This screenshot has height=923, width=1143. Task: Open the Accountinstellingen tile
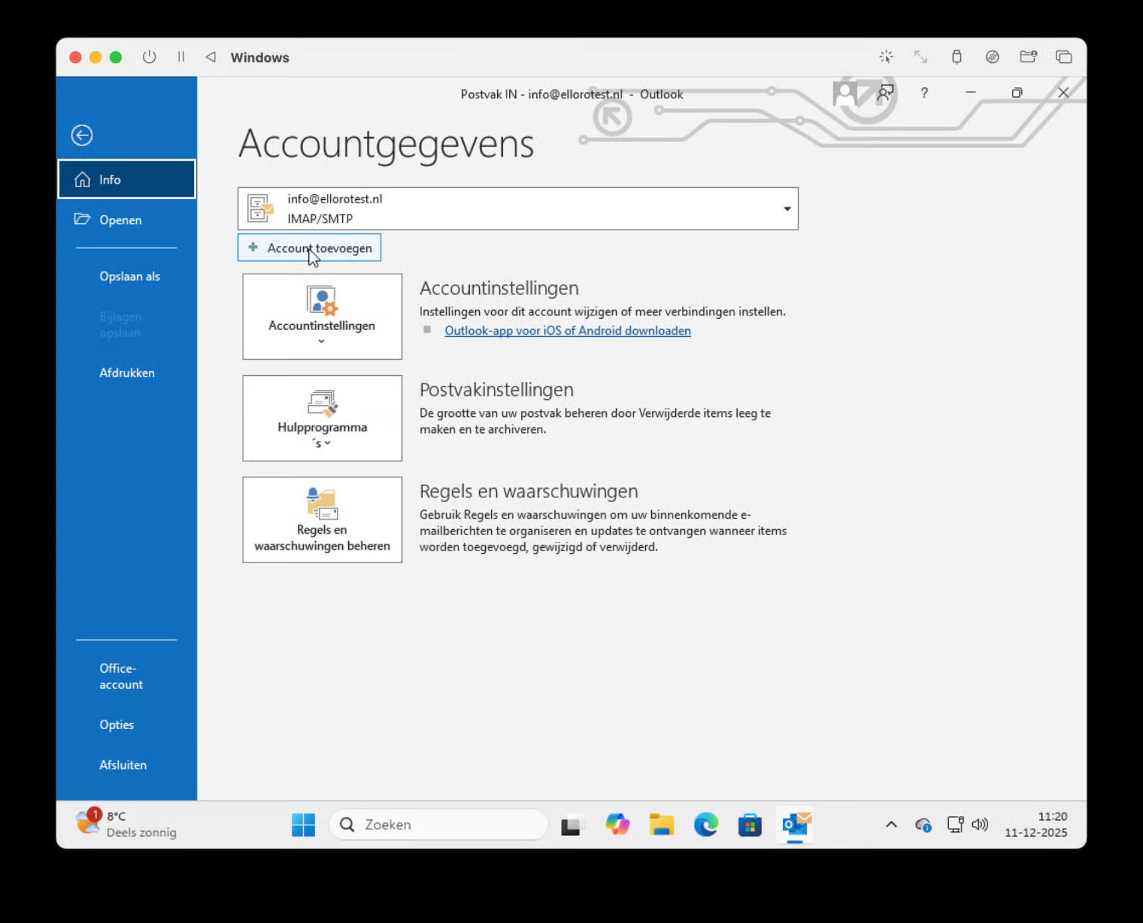pyautogui.click(x=322, y=317)
